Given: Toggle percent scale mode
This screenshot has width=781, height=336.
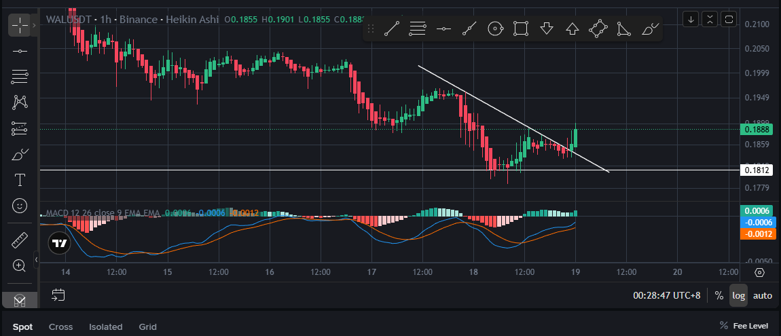Looking at the screenshot, I should pos(719,295).
